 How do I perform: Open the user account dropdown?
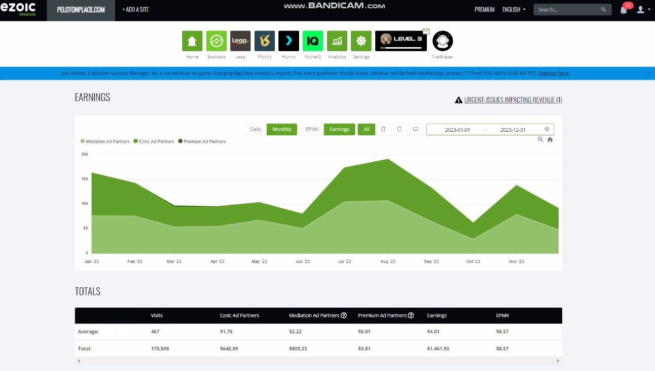(643, 10)
